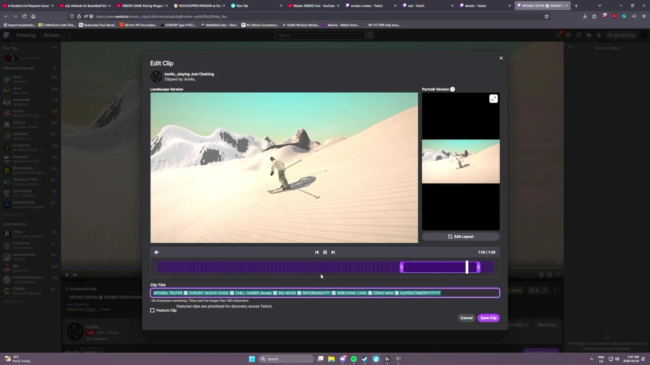
Task: Open the weather widget
Action: click(x=17, y=359)
